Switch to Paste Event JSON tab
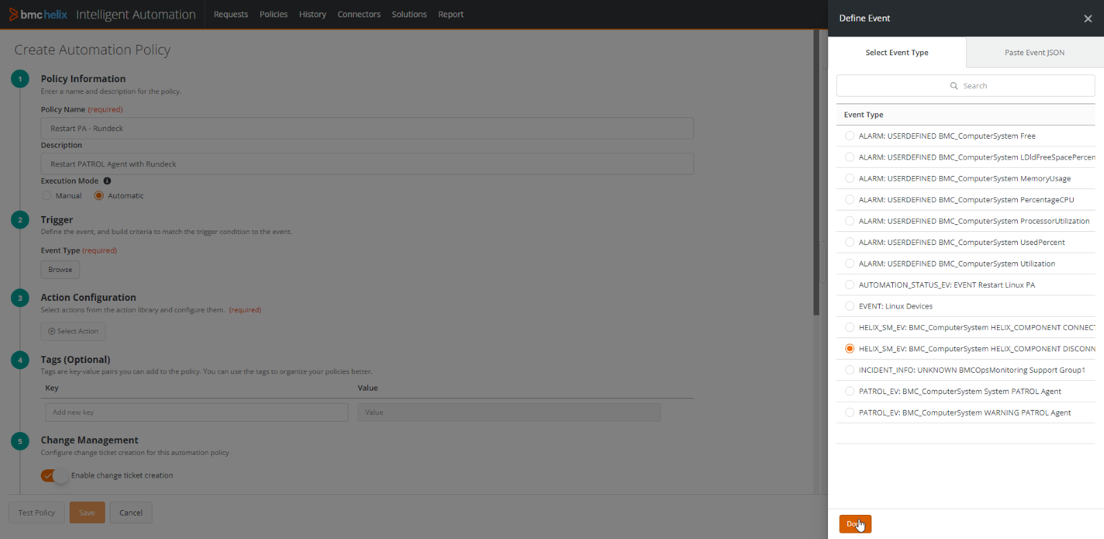 point(1034,52)
